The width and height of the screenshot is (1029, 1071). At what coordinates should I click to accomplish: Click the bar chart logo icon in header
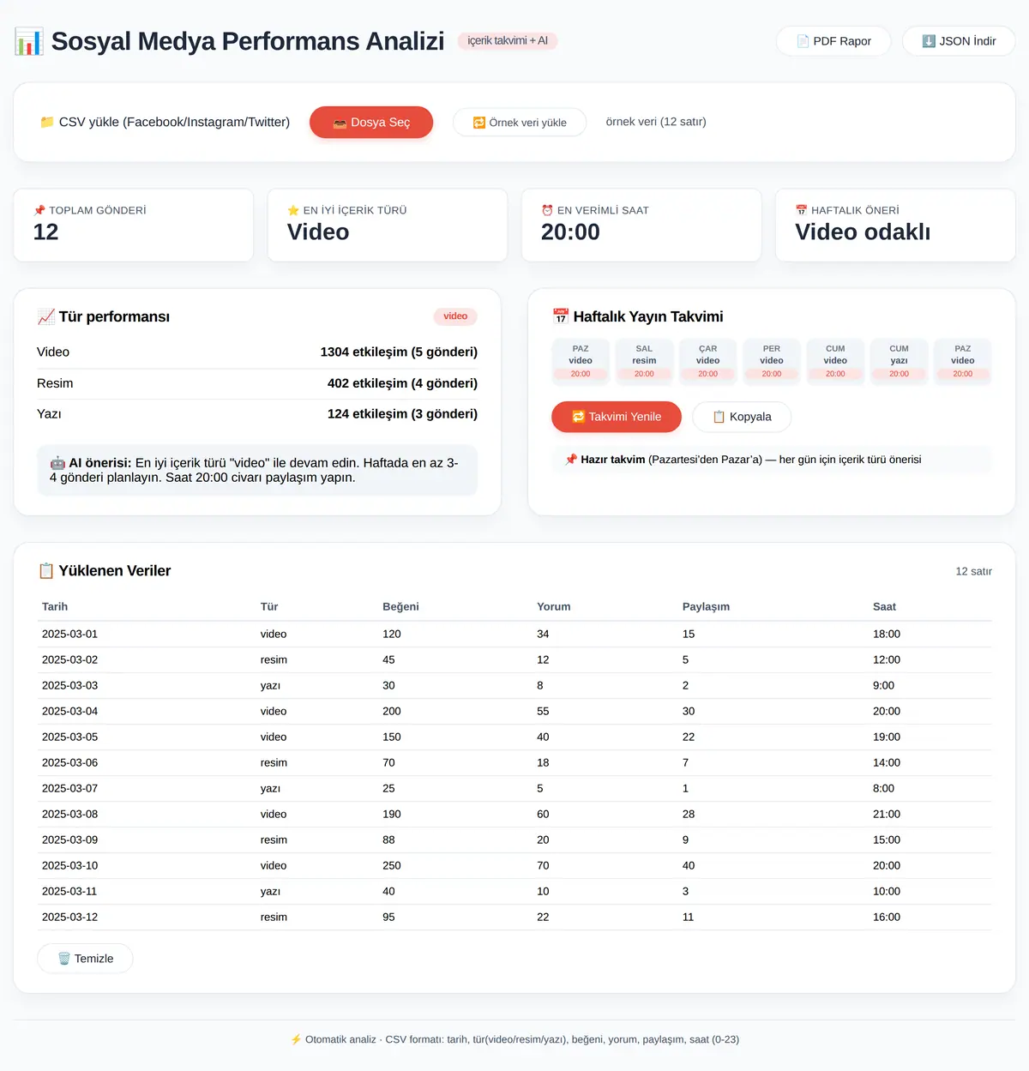(x=29, y=41)
